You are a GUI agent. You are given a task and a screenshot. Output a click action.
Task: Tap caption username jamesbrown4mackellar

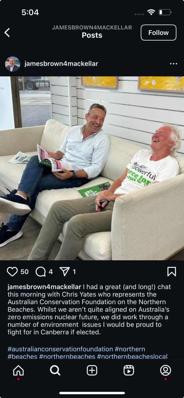[x=45, y=287]
